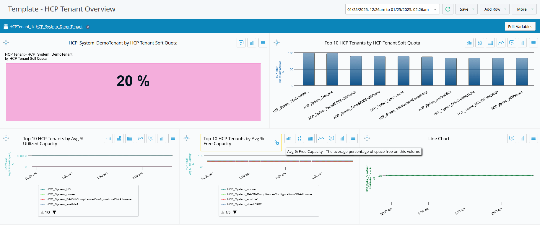Image resolution: width=540 pixels, height=225 pixels.
Task: Open the Free Capacity widget hamburger menu
Action: click(x=353, y=138)
